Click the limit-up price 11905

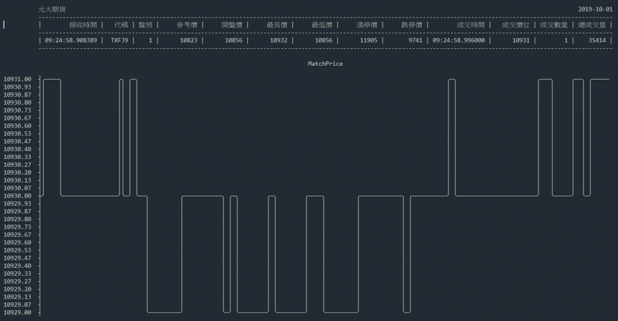[x=369, y=40]
